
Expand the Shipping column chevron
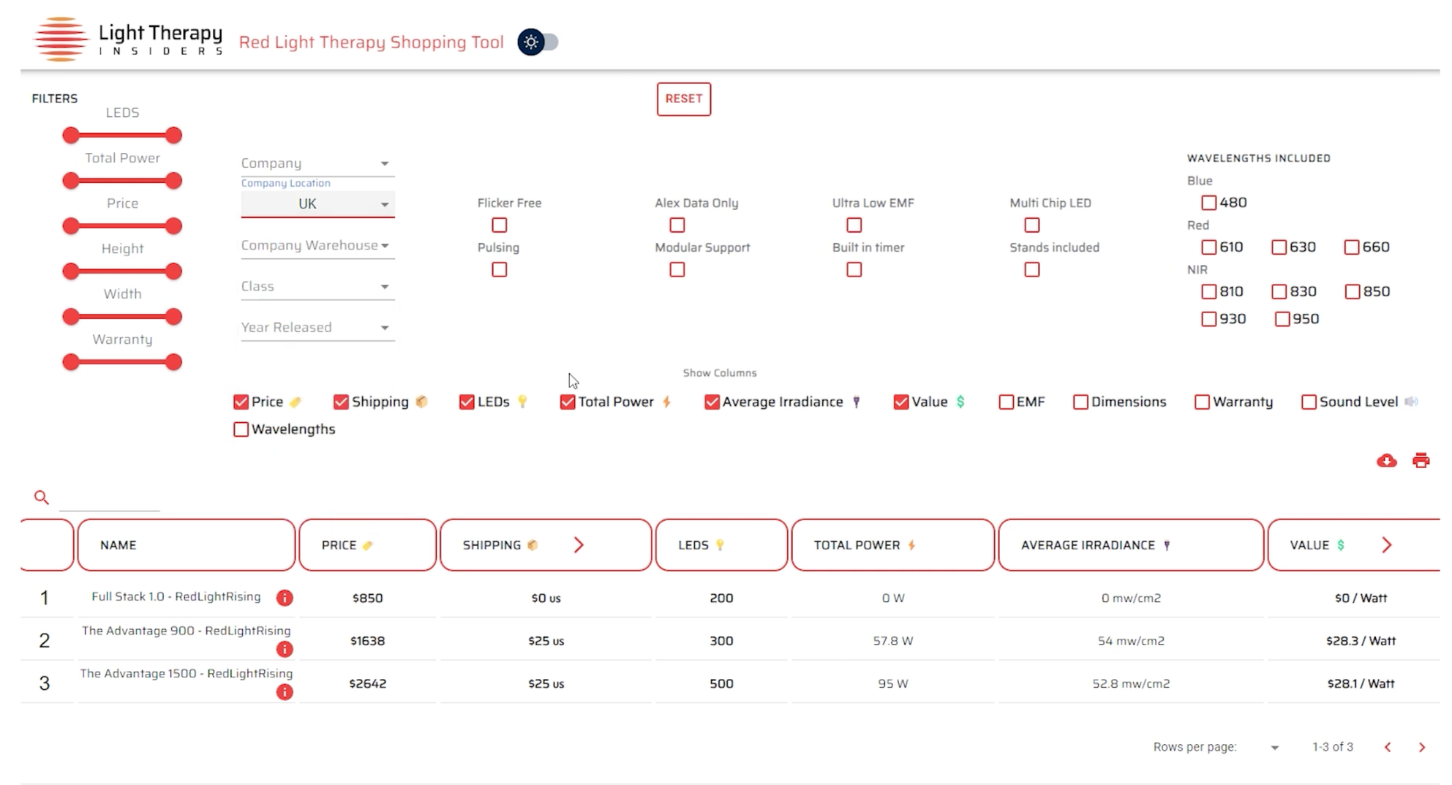579,545
